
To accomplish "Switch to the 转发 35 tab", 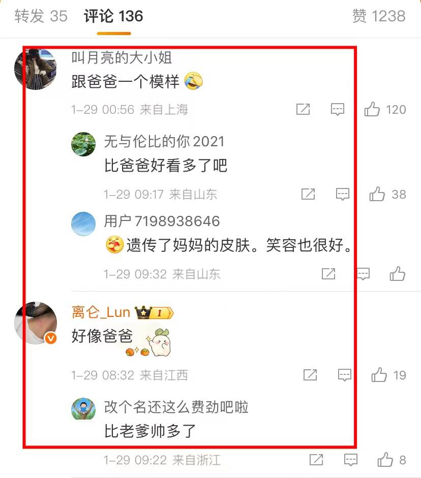I will tap(41, 16).
